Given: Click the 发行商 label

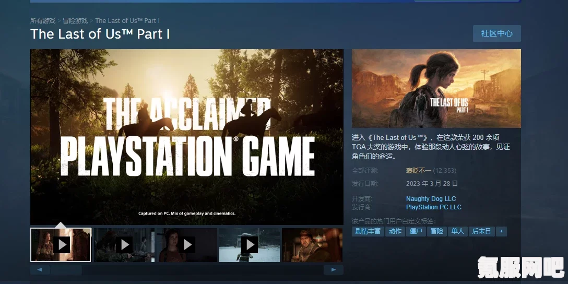Looking at the screenshot, I should click(362, 207).
